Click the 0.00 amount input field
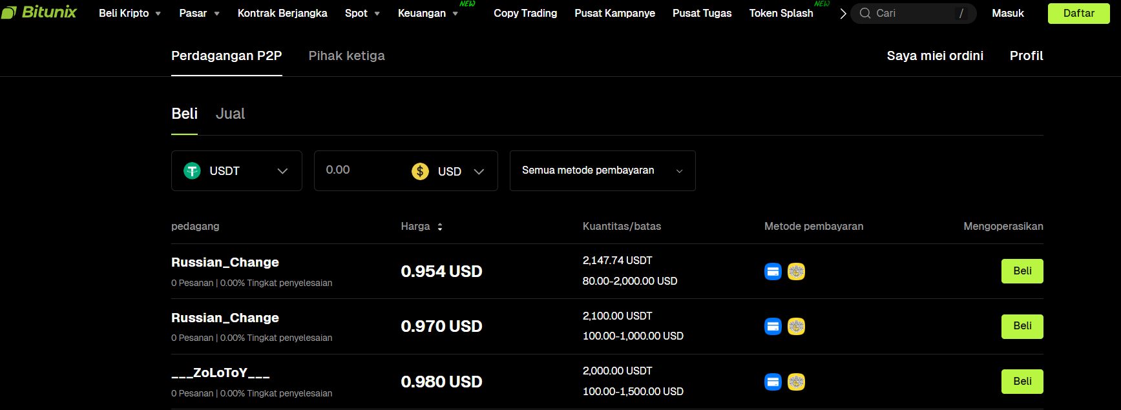 point(362,170)
